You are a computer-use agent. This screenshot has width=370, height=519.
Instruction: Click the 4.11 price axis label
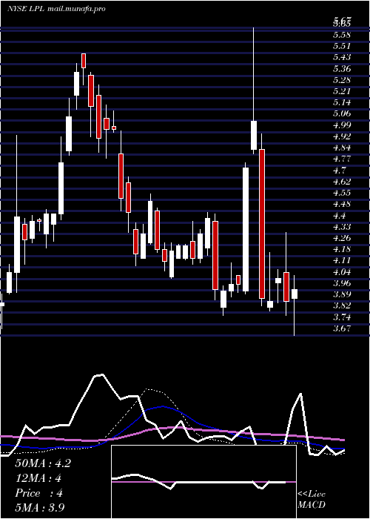[342, 260]
